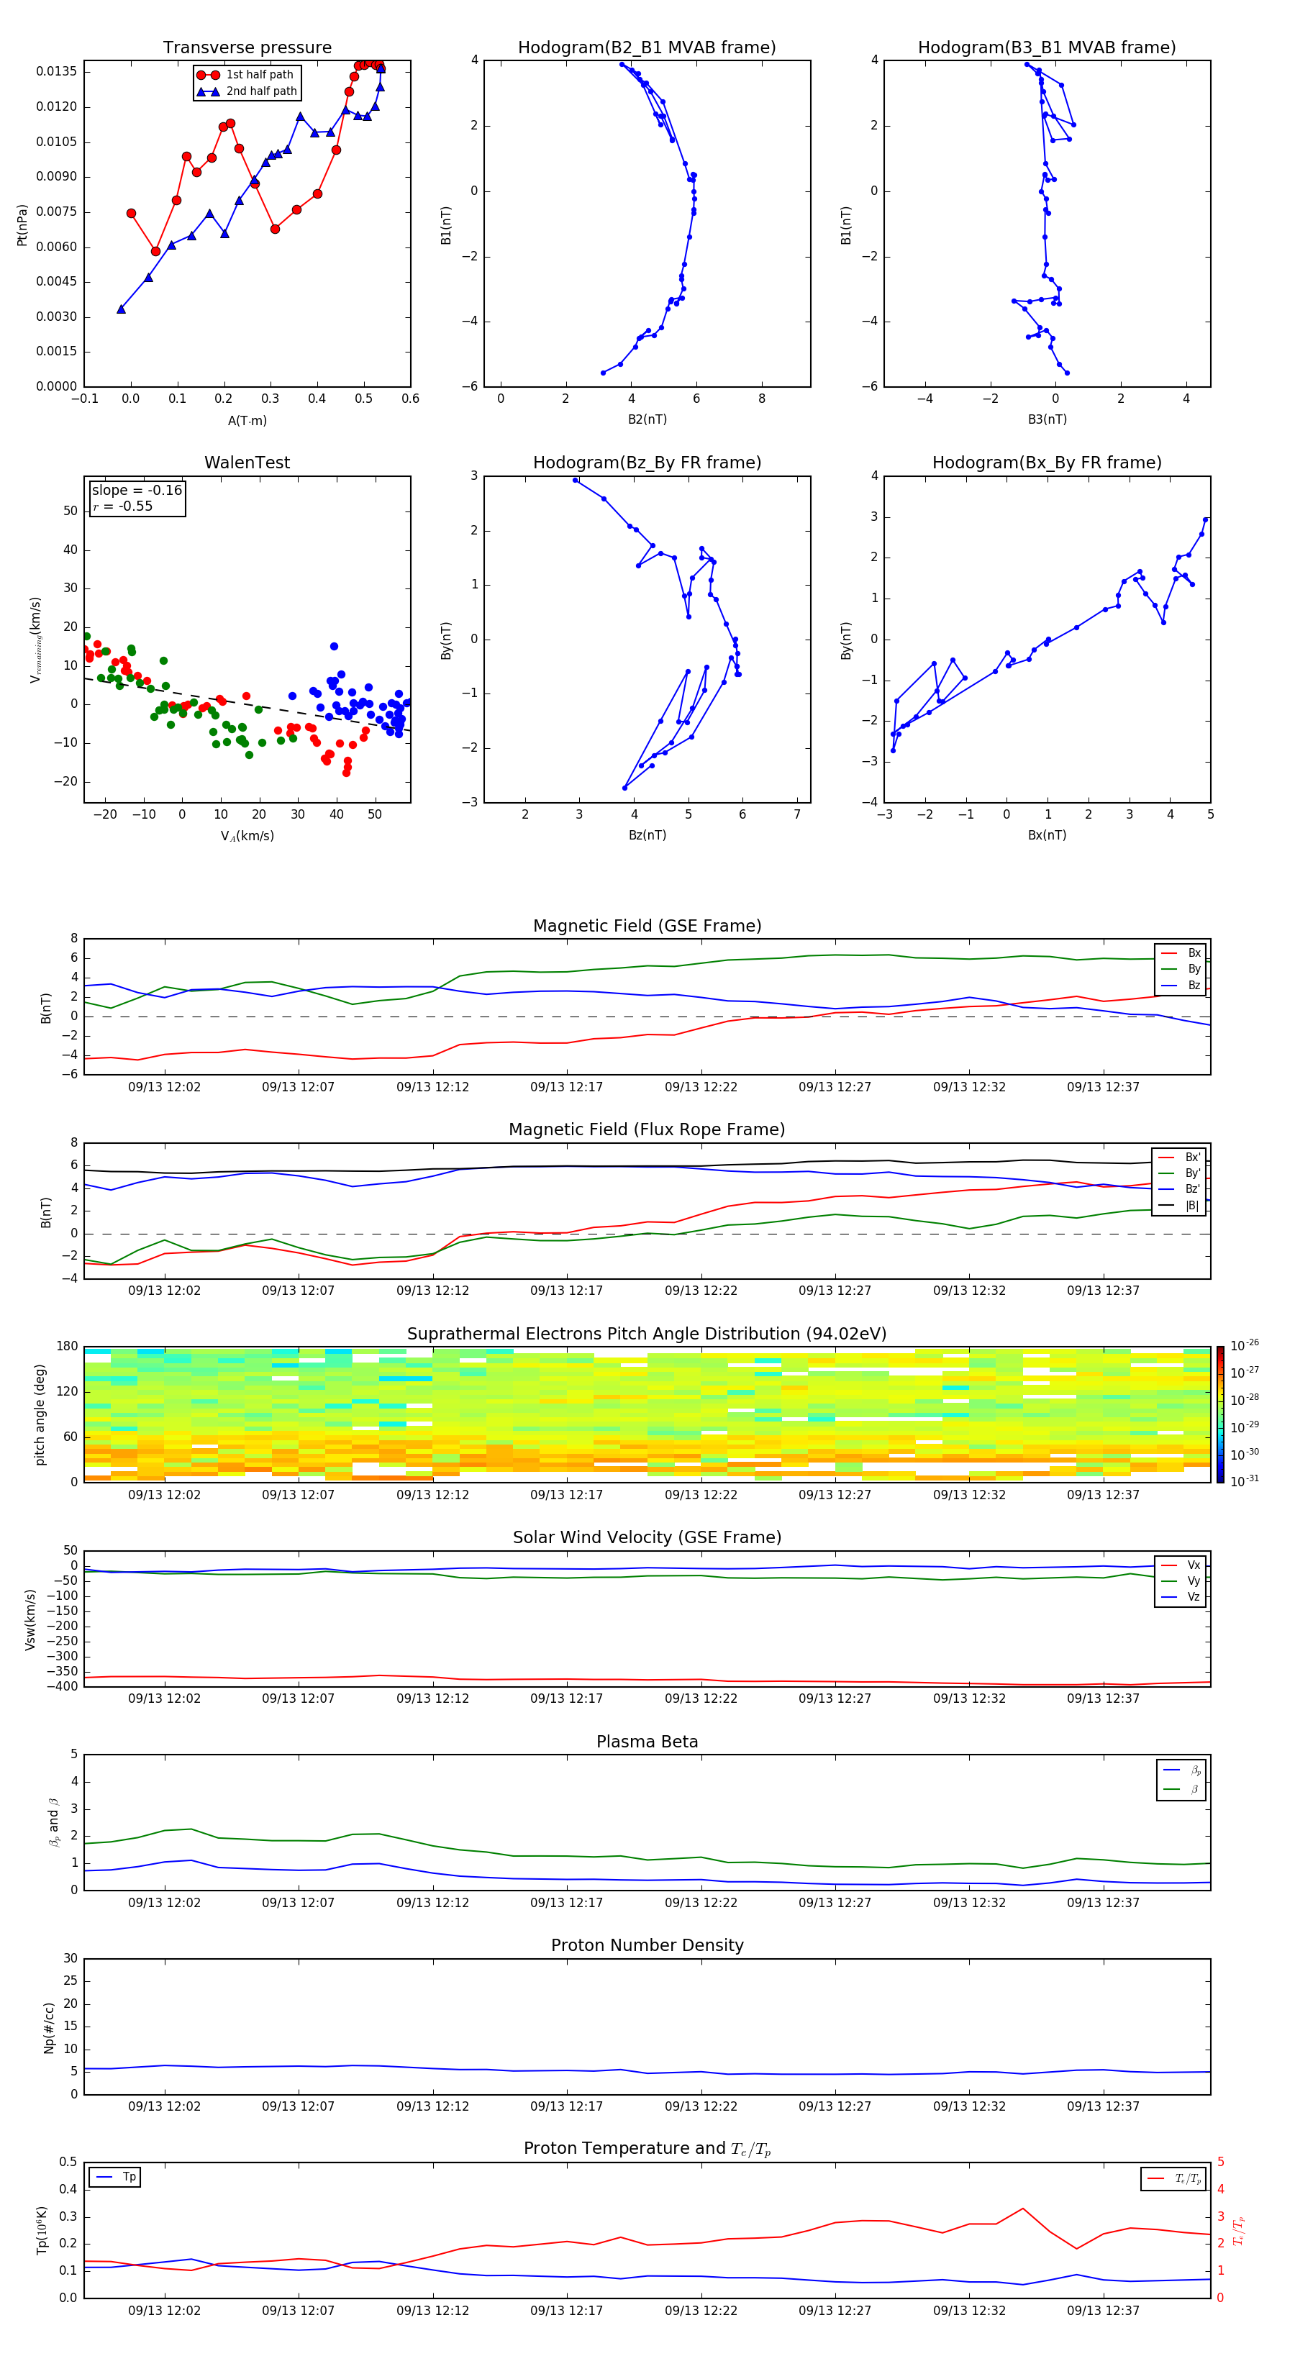1295x2374 pixels.
Task: Click the 'Vsw(km/s)' y-axis label
Action: click(30, 1619)
